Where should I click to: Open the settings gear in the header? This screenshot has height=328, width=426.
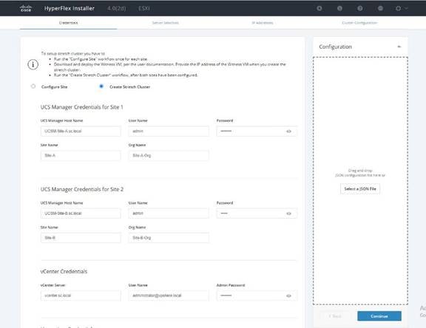[398, 8]
